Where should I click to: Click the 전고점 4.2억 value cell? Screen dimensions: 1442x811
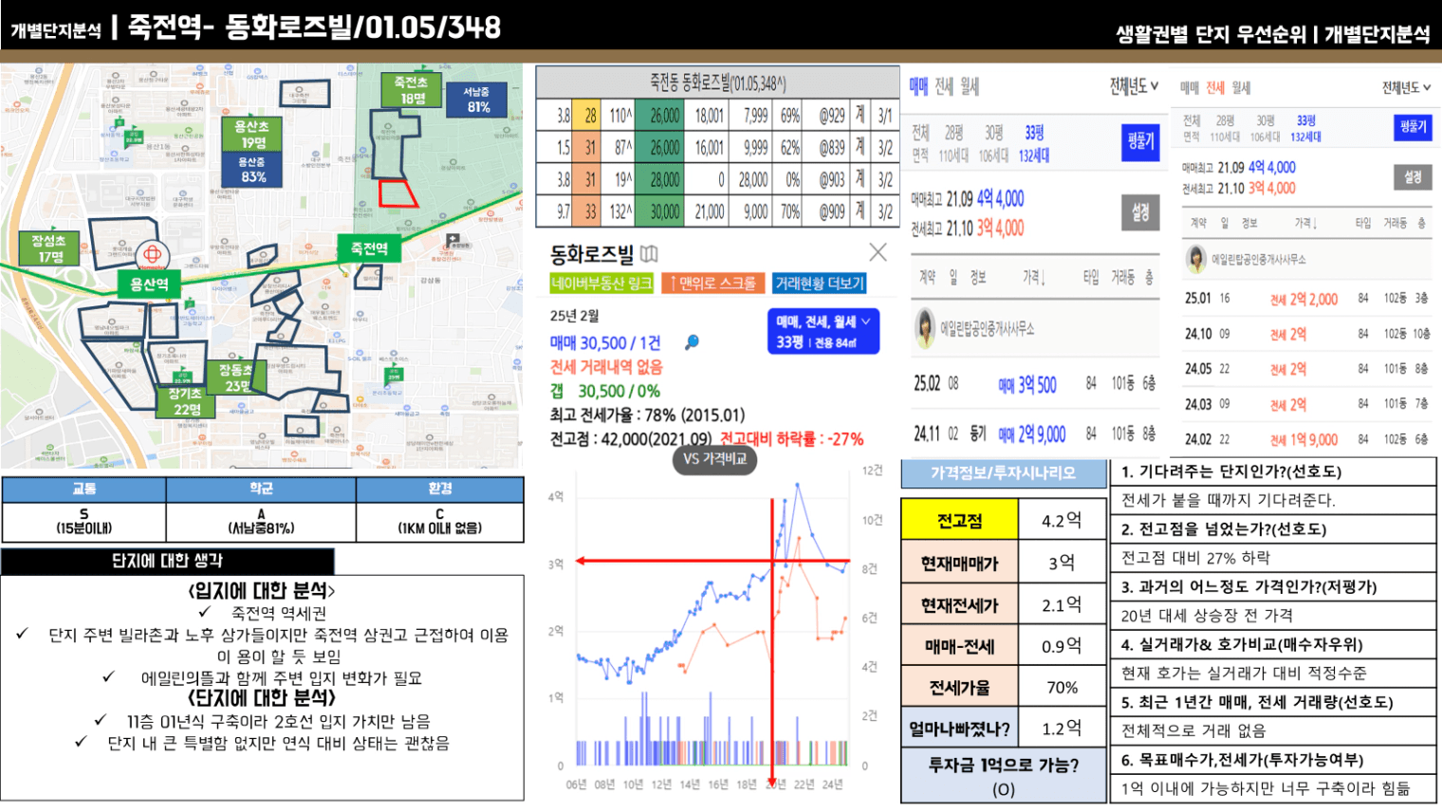1062,520
